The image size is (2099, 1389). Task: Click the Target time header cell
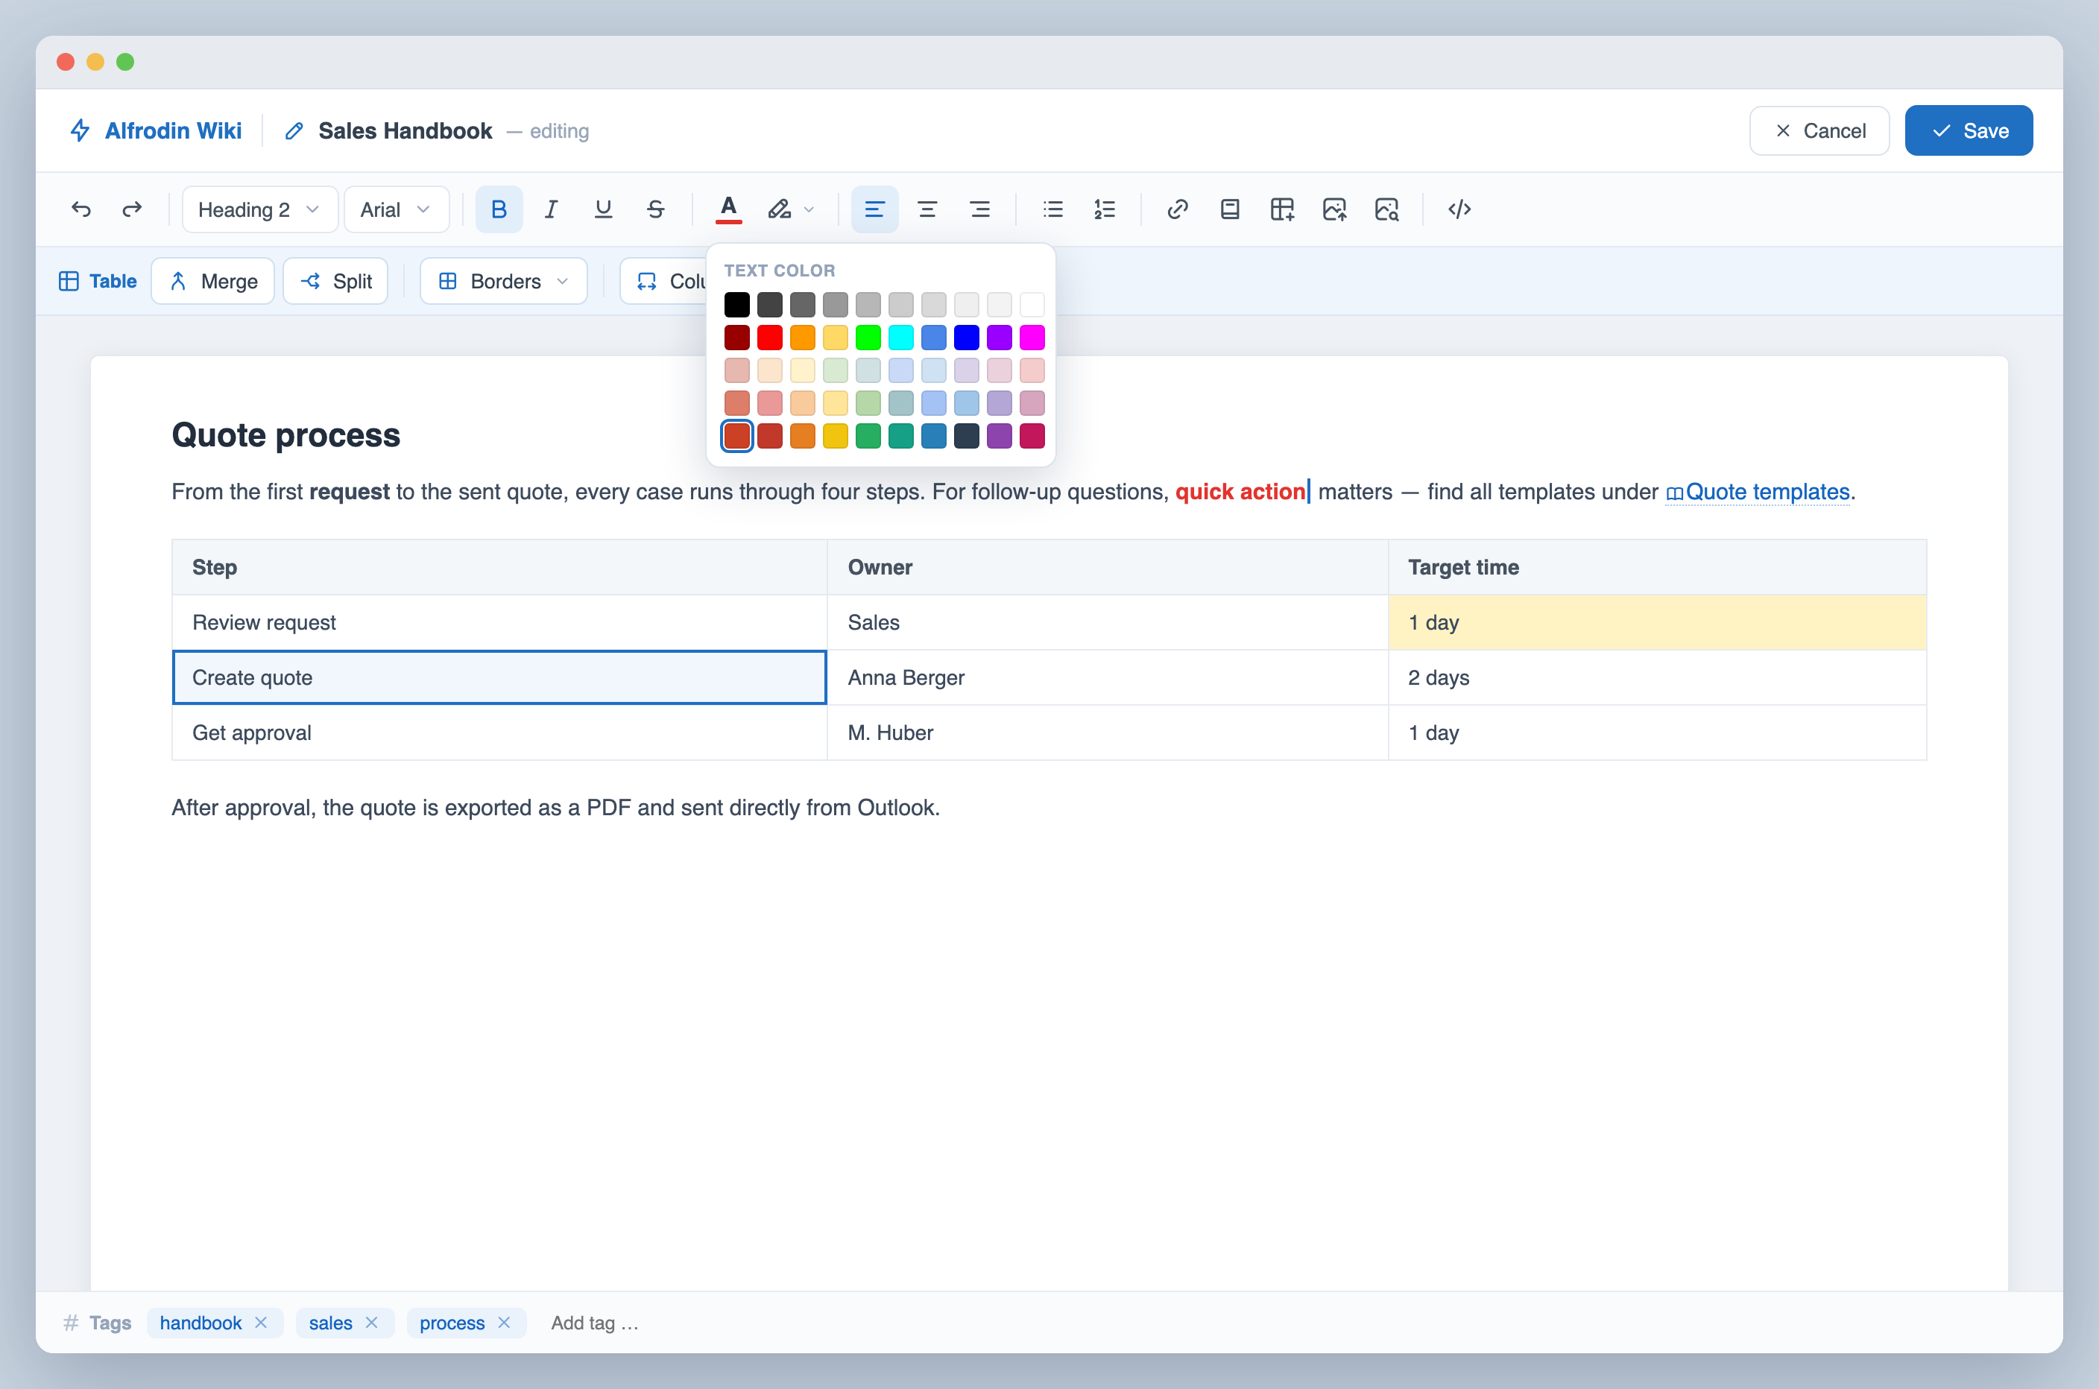click(1657, 567)
